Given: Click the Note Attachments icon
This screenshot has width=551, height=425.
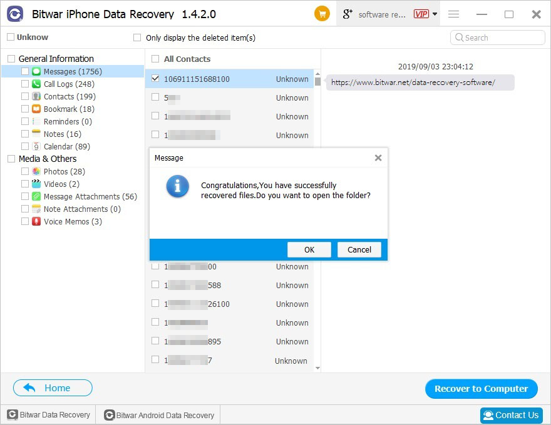Looking at the screenshot, I should point(36,209).
